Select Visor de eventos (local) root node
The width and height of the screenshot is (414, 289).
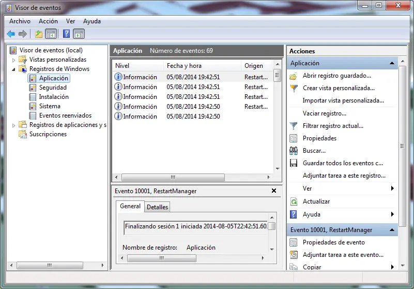point(51,50)
